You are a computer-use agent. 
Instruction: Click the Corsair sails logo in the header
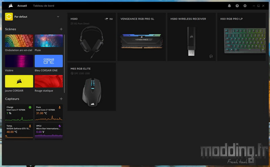11,6
